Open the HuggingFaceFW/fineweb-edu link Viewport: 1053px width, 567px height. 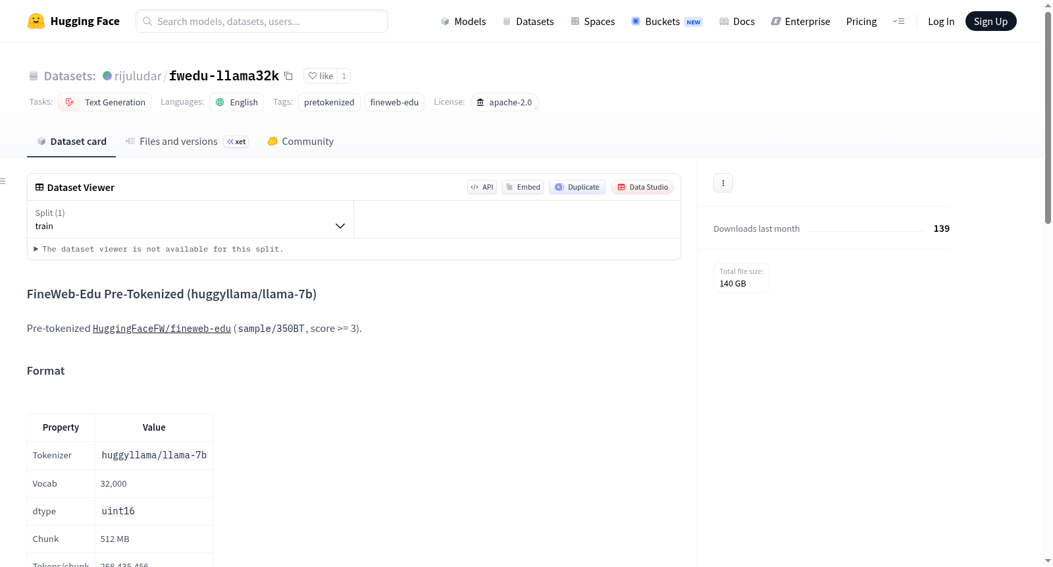pos(162,329)
